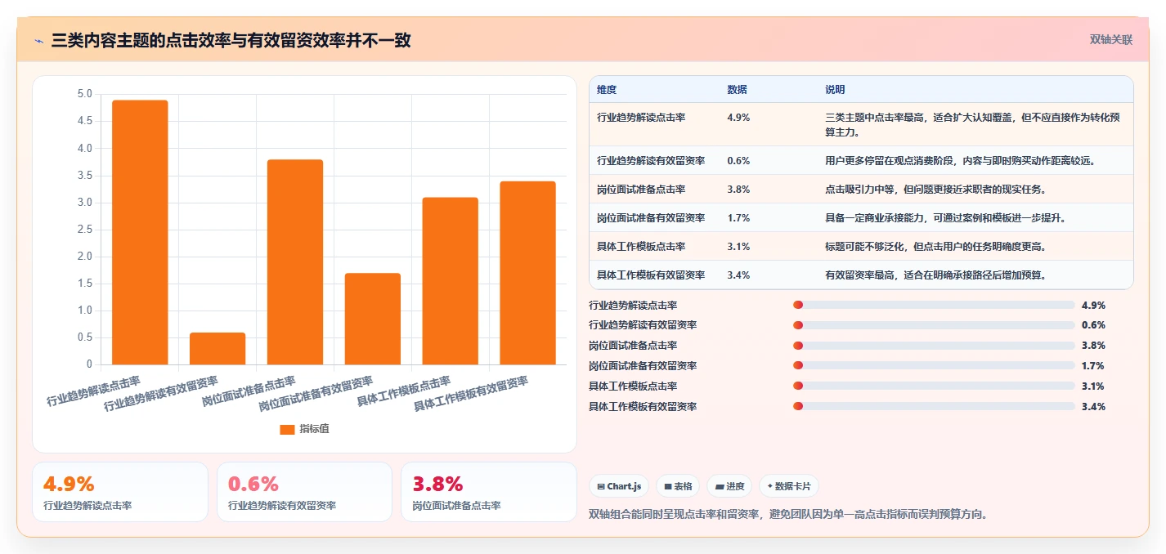Click the 5.0 y-axis label
1166x554 pixels.
click(85, 94)
